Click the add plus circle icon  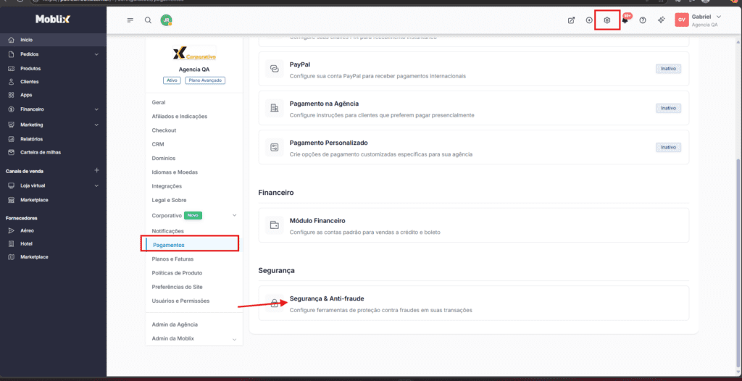tap(589, 20)
